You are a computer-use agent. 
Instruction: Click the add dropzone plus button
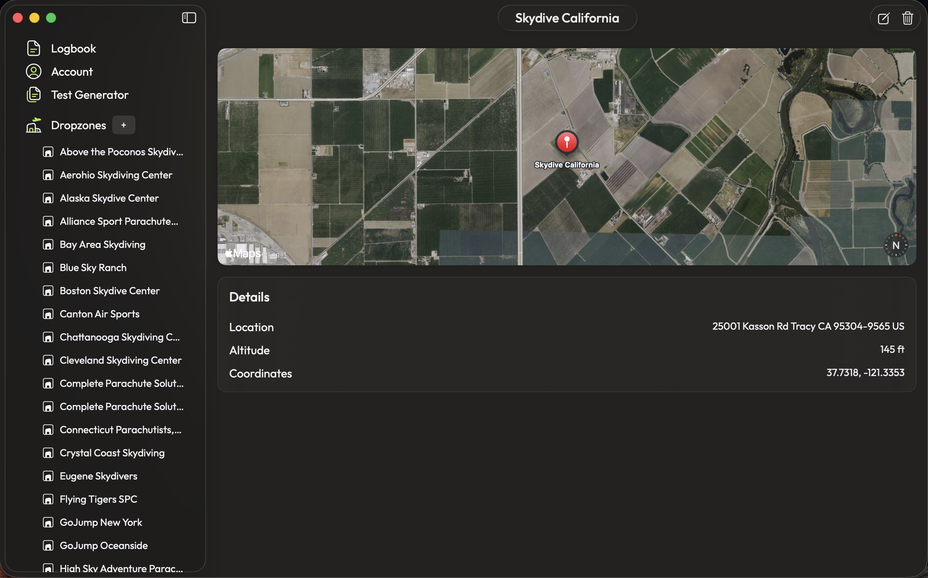click(124, 125)
